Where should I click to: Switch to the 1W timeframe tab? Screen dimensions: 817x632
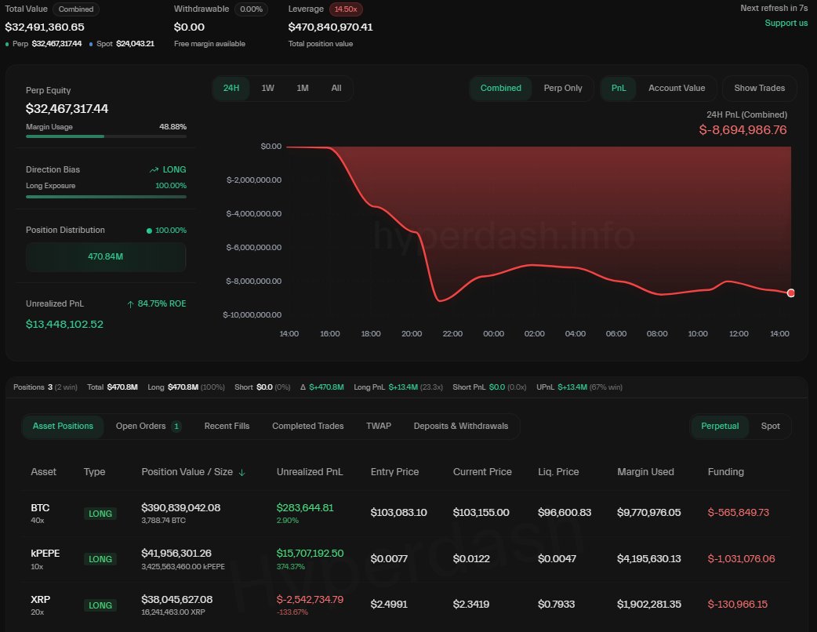(267, 88)
